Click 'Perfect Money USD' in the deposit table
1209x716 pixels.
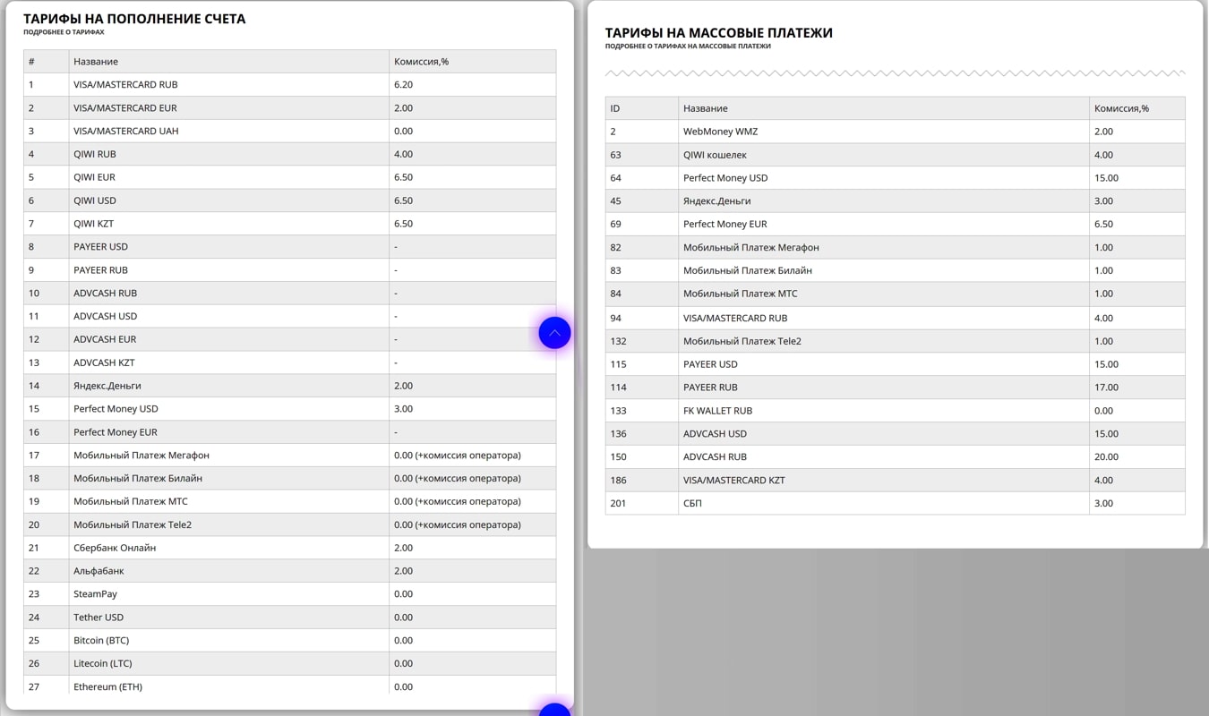tap(116, 409)
